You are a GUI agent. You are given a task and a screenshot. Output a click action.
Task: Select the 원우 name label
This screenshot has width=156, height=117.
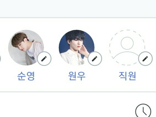(77, 76)
